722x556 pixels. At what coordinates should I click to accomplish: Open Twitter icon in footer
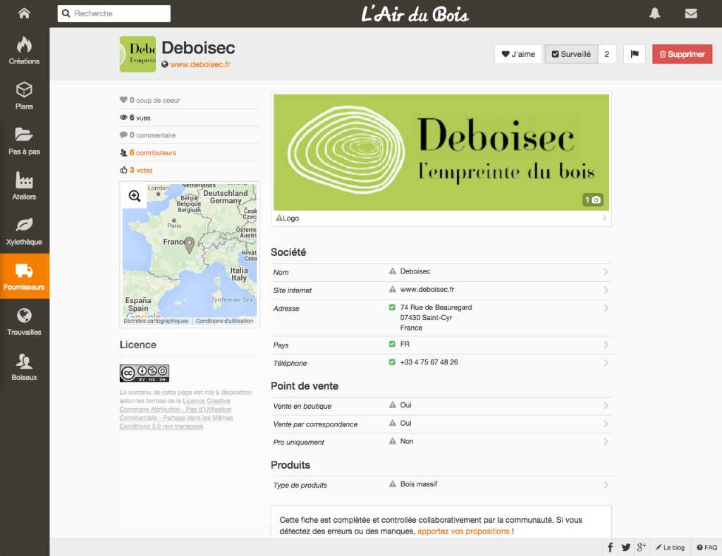click(626, 548)
